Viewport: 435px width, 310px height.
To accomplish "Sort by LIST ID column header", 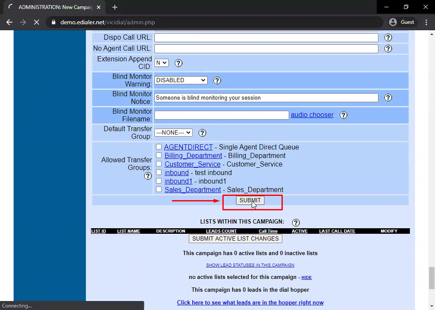I will click(x=99, y=231).
